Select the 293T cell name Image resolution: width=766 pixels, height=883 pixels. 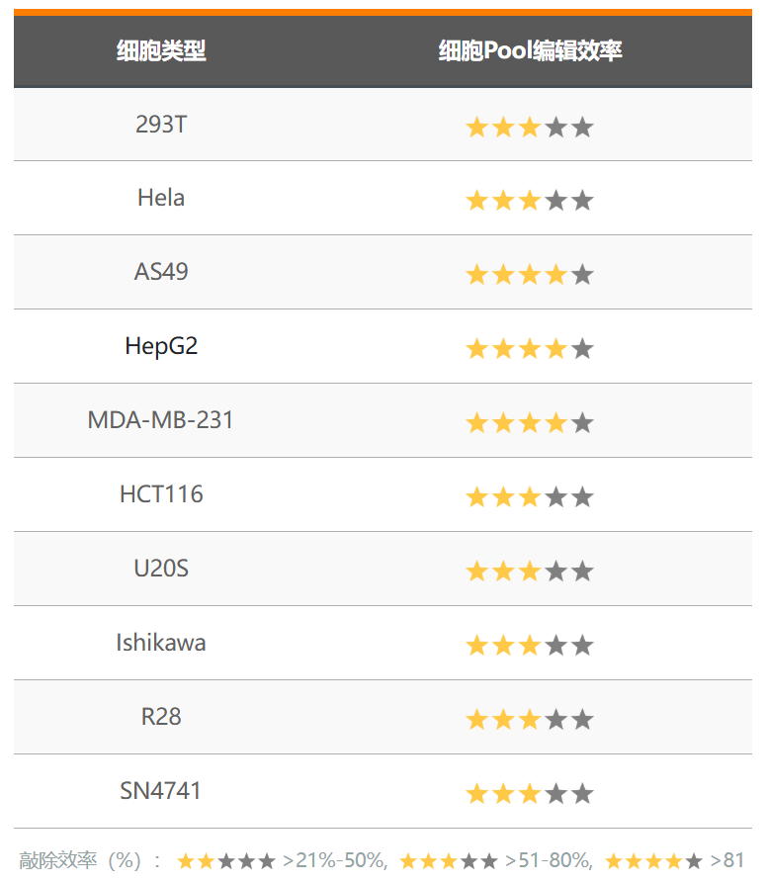coord(161,125)
